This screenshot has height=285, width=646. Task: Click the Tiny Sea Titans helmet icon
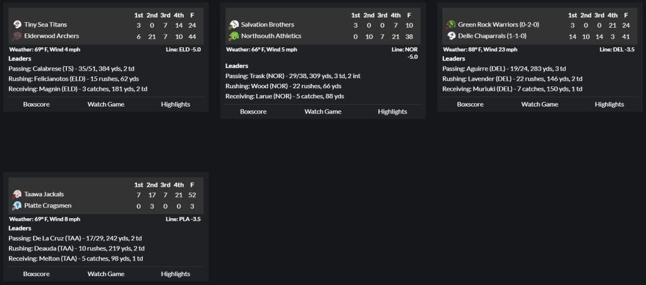pyautogui.click(x=18, y=25)
